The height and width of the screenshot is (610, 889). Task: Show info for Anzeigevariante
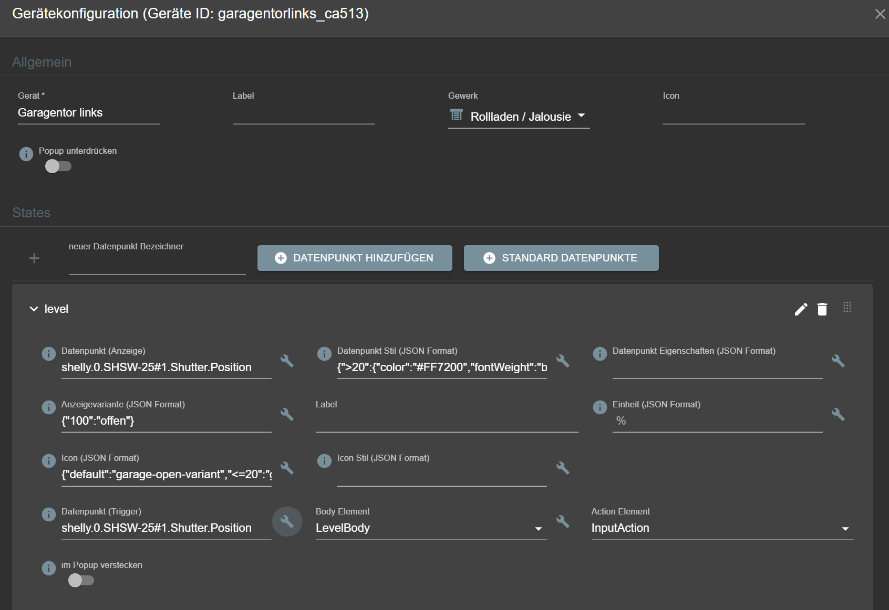coord(49,407)
